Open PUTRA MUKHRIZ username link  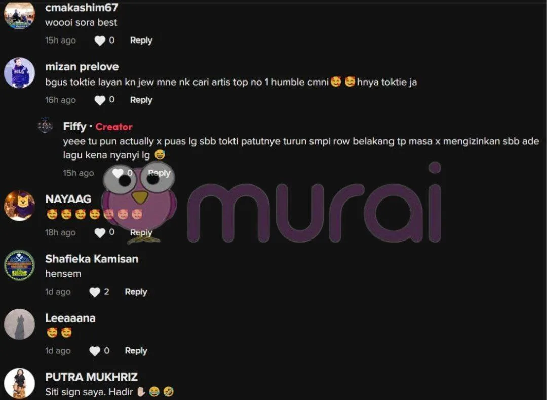coord(91,377)
